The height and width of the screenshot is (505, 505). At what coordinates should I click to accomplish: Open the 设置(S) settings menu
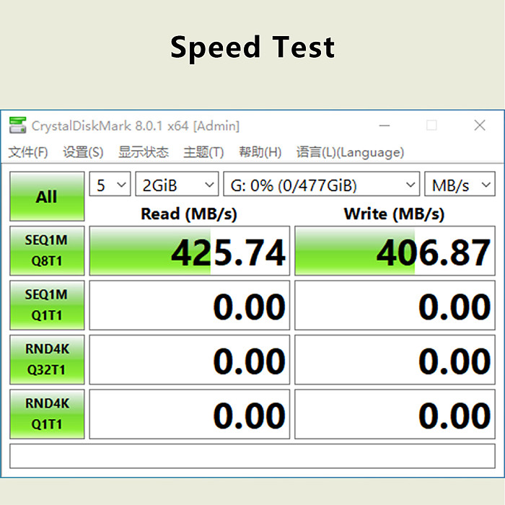click(83, 152)
